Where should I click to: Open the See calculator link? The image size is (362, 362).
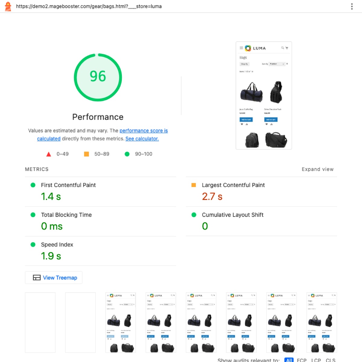[x=142, y=139]
